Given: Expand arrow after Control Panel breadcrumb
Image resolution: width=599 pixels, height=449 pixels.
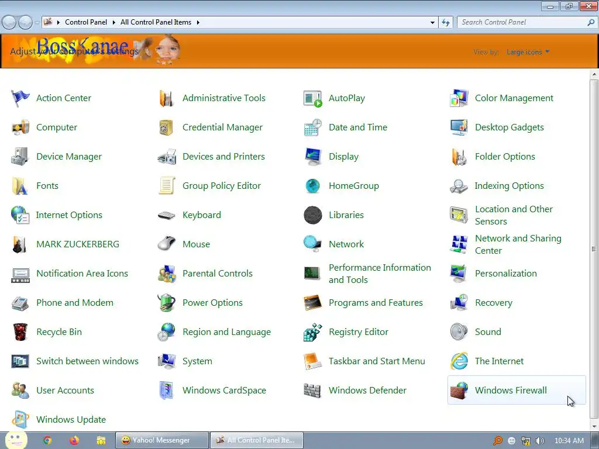Looking at the screenshot, I should (x=113, y=23).
